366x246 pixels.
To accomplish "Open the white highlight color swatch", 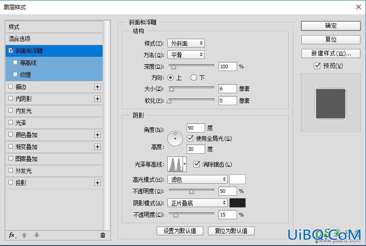I will coord(238,180).
